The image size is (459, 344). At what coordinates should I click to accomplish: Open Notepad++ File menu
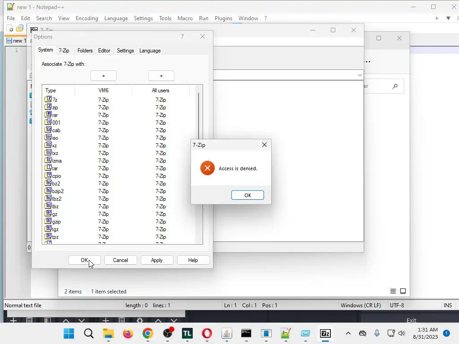[11, 18]
